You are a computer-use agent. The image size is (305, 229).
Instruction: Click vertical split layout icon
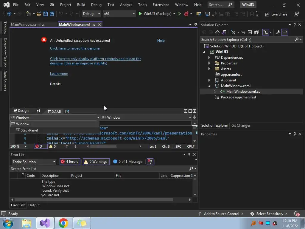click(x=186, y=111)
